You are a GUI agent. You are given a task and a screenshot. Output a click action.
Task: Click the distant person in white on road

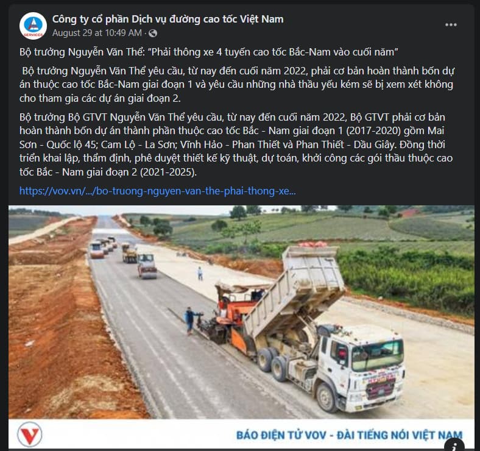tap(200, 274)
